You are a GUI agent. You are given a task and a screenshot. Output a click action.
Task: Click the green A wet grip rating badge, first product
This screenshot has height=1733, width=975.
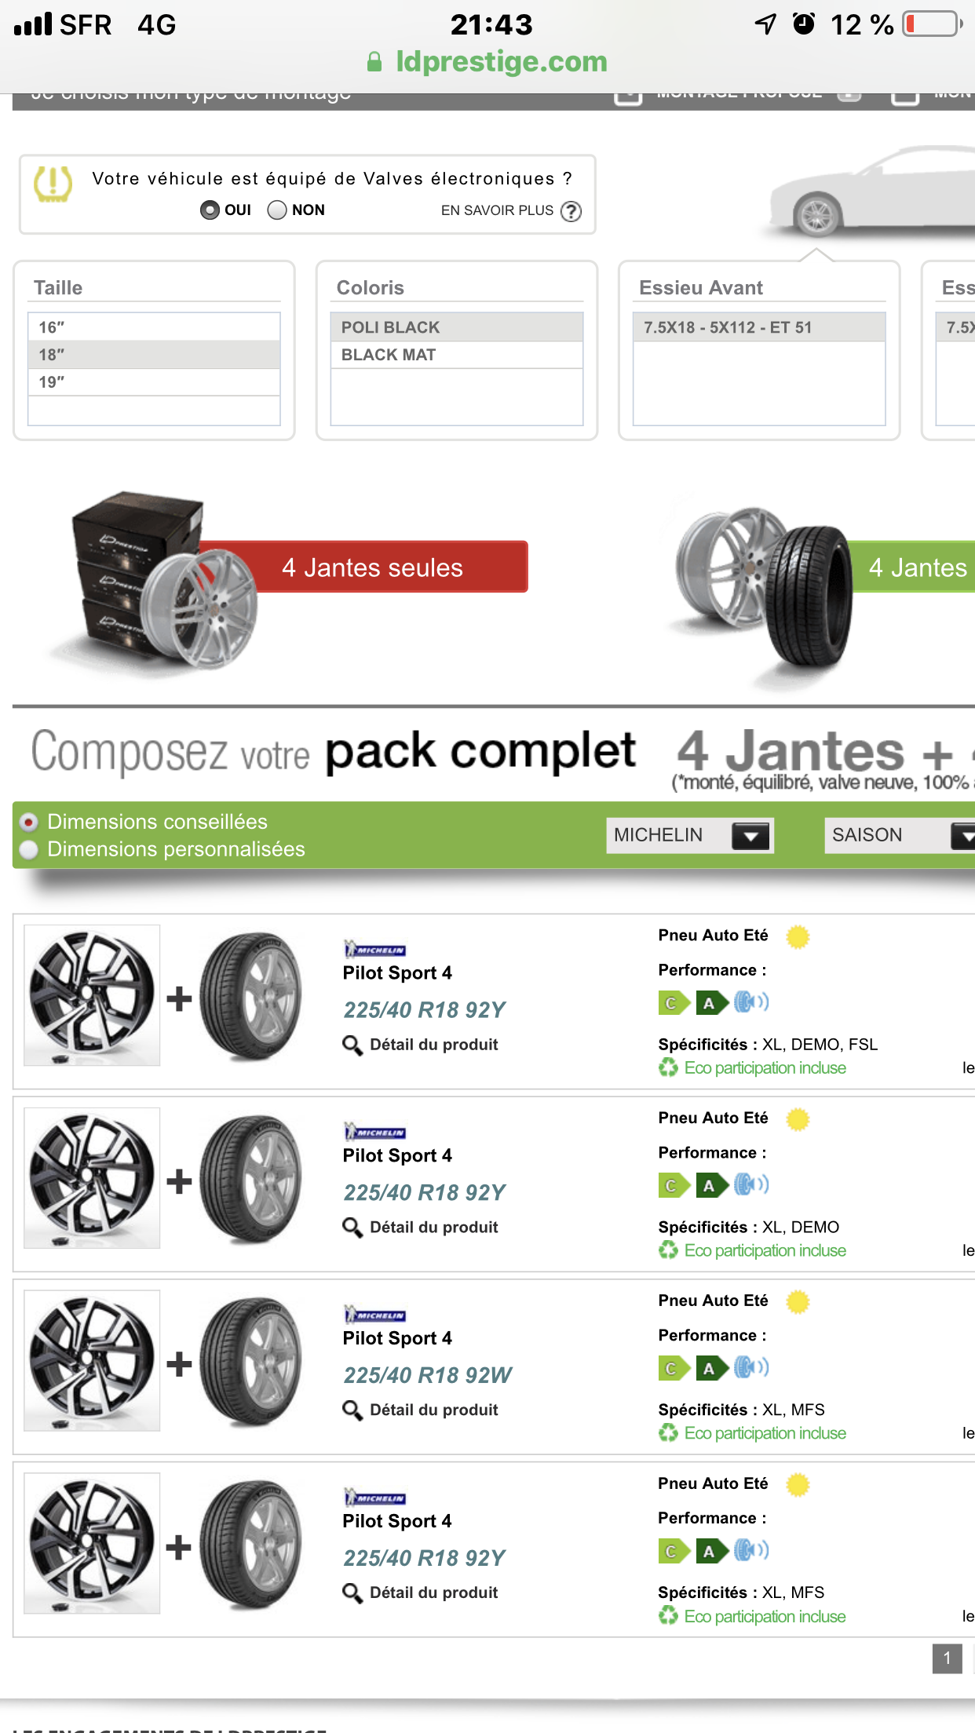(711, 1003)
